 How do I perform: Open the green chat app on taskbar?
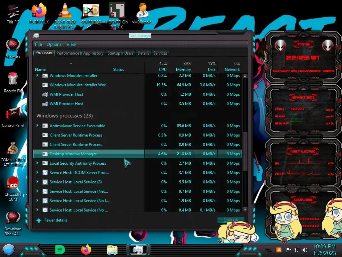point(60,250)
